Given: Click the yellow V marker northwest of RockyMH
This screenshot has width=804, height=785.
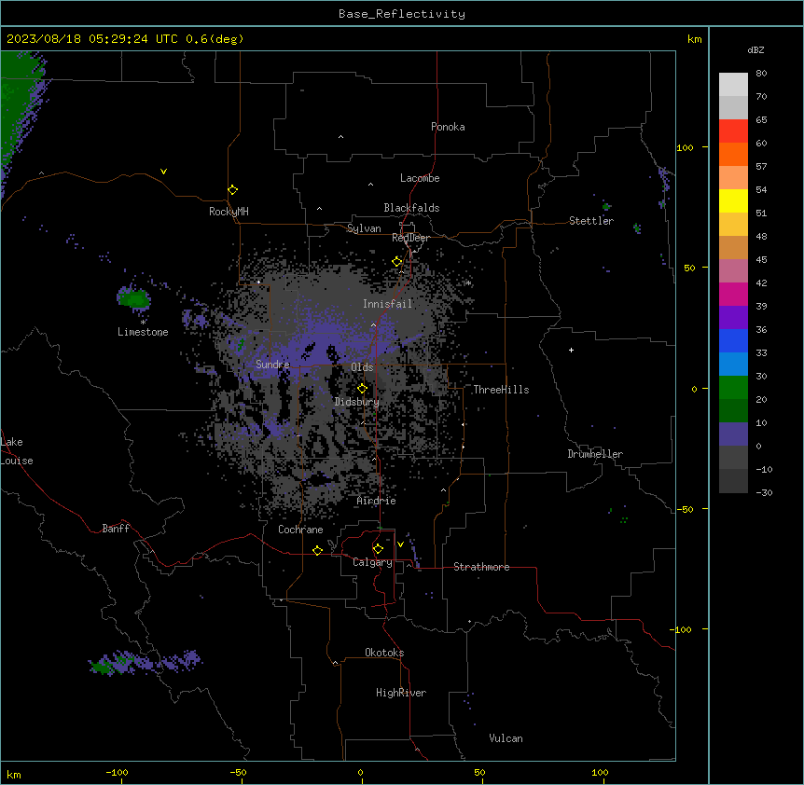Looking at the screenshot, I should coord(163,172).
